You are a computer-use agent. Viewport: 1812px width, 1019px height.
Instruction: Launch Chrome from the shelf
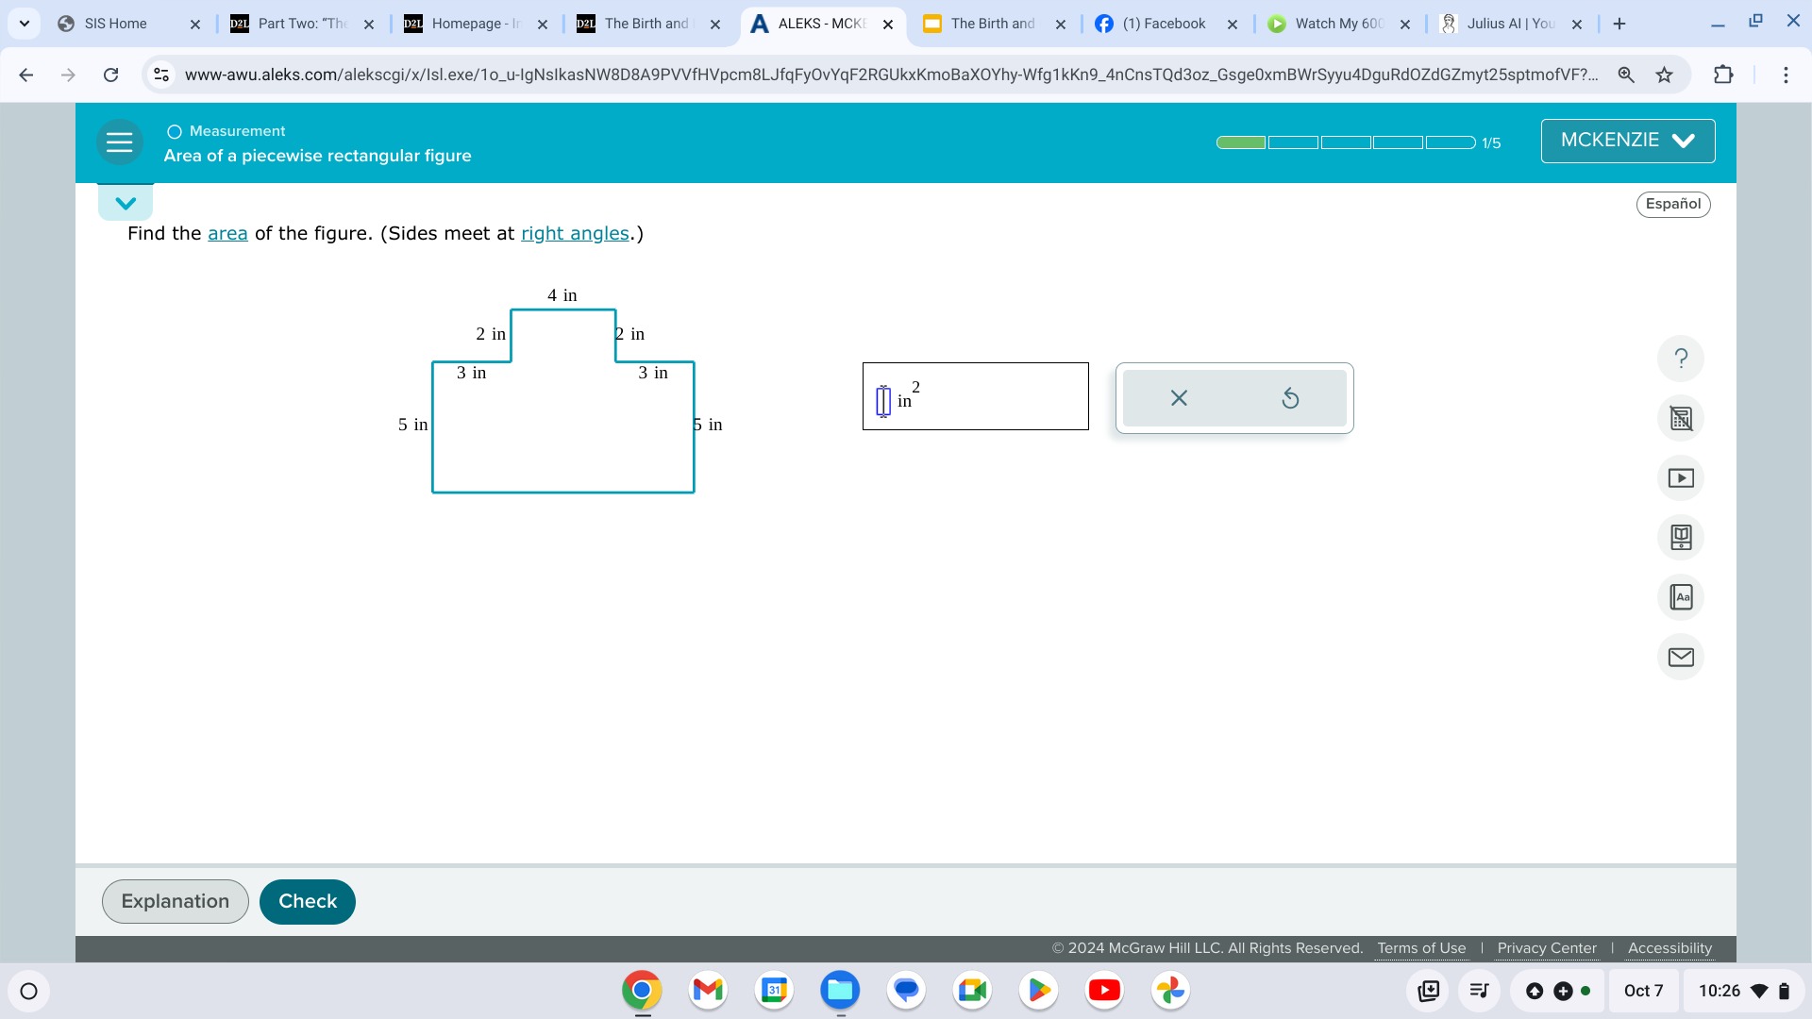pos(642,991)
